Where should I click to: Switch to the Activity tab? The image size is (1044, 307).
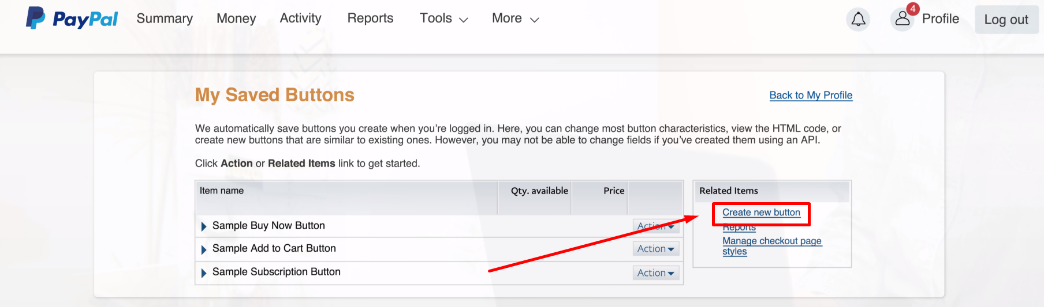coord(300,18)
